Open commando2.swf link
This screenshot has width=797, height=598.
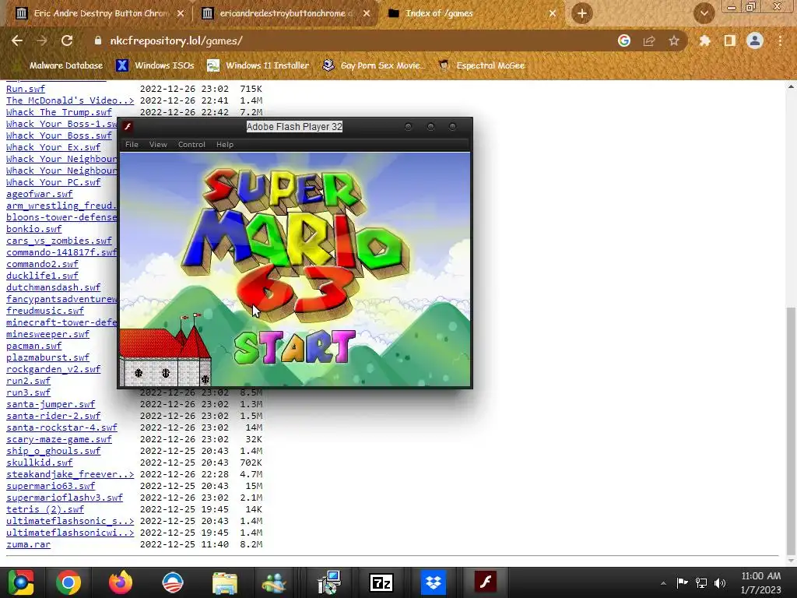pos(42,264)
